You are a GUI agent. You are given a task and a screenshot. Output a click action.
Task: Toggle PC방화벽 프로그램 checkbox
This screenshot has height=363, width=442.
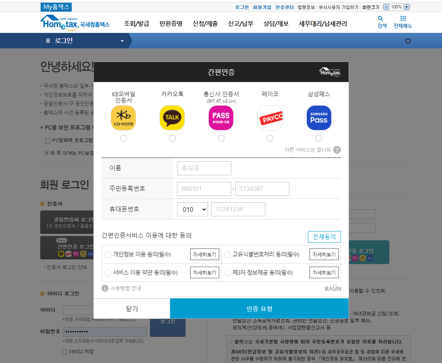48,140
